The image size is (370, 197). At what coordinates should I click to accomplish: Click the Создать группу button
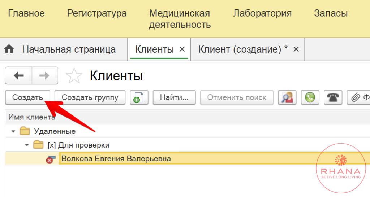(x=90, y=97)
